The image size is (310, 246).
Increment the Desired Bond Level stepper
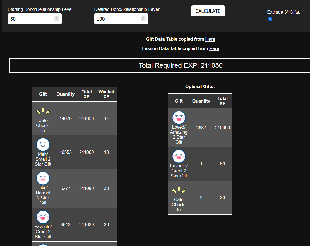[143, 17]
